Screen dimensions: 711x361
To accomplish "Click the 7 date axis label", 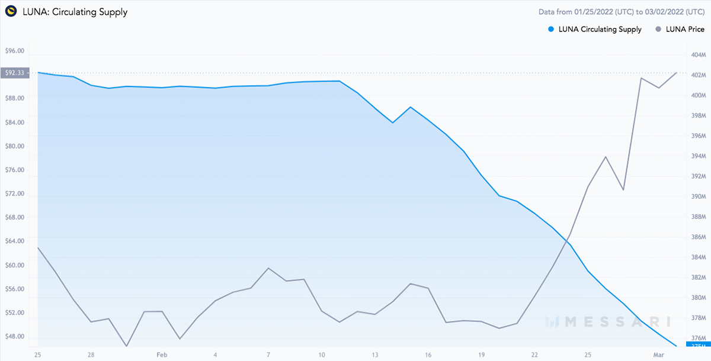I will tap(269, 354).
